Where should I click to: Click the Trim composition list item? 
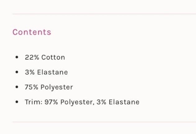[82, 102]
